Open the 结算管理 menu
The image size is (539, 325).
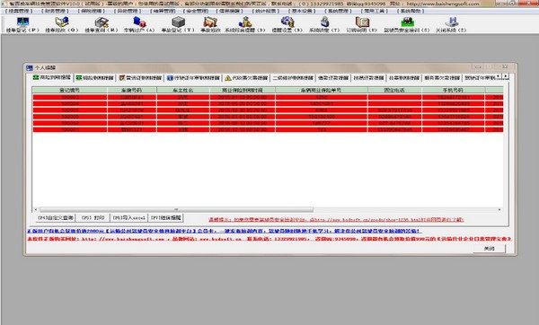[163, 11]
